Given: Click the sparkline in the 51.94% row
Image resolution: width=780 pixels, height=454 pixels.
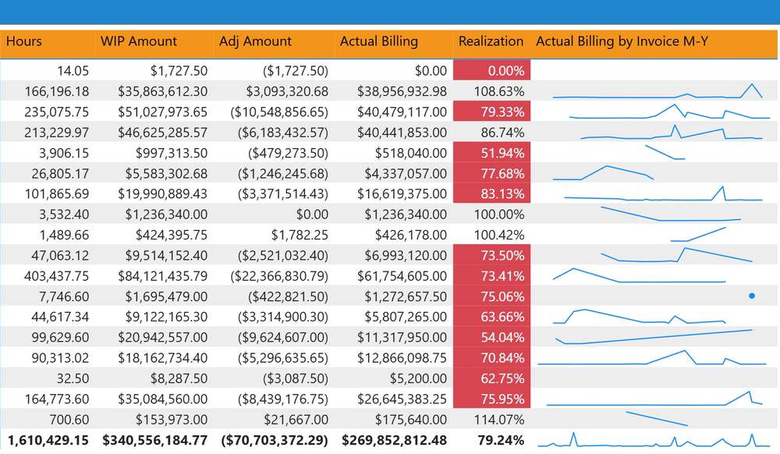Looking at the screenshot, I should pos(665,152).
